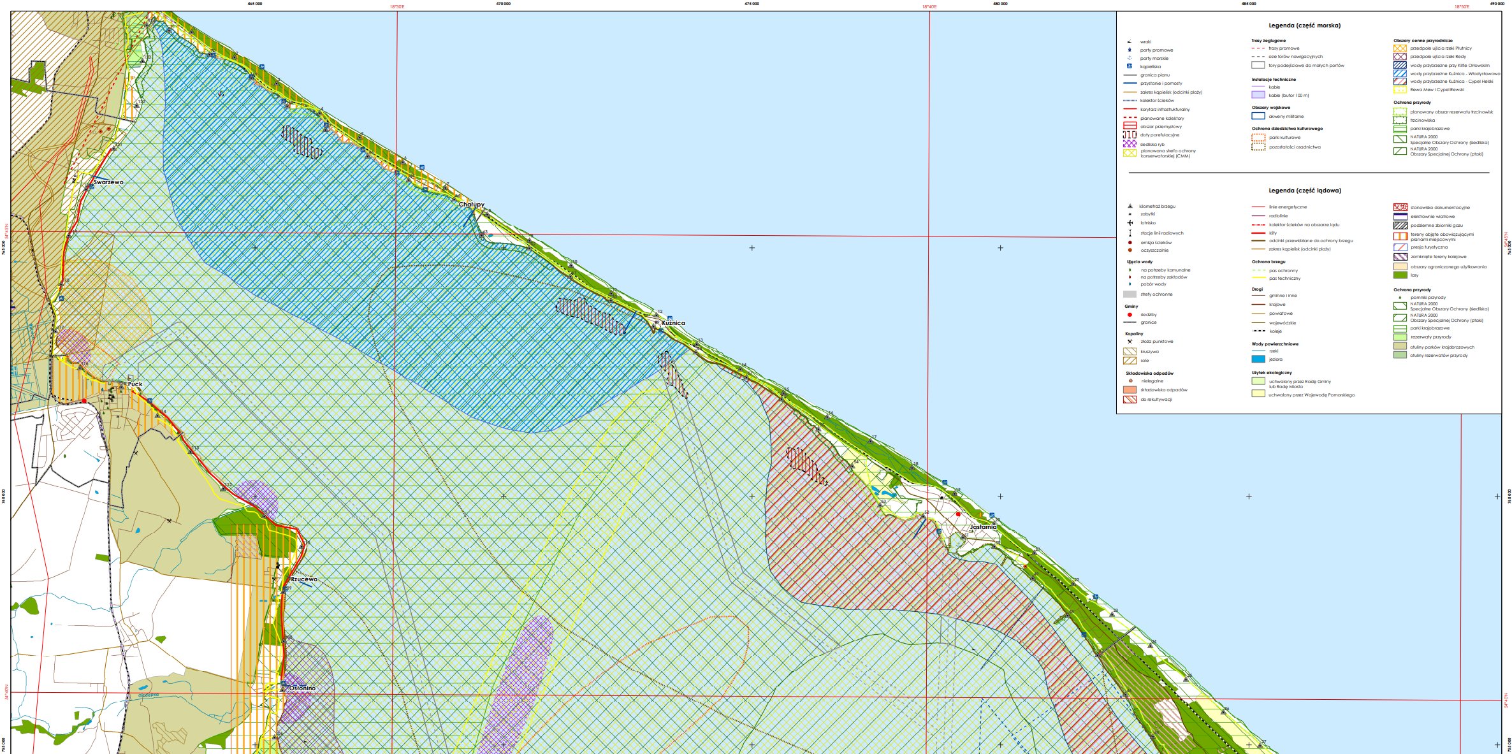Click the presja turystyczna legend box
This screenshot has height=754, width=1512.
click(x=1400, y=247)
